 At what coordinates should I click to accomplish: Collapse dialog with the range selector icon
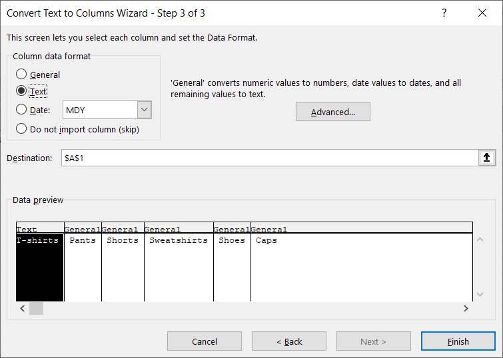[x=486, y=158]
